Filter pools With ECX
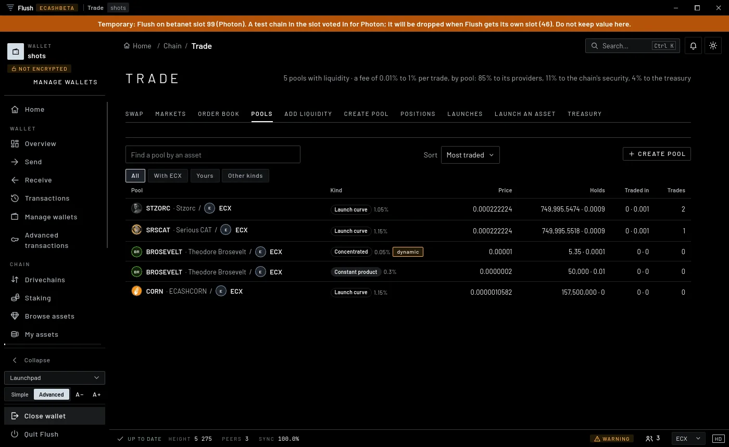 pyautogui.click(x=168, y=176)
